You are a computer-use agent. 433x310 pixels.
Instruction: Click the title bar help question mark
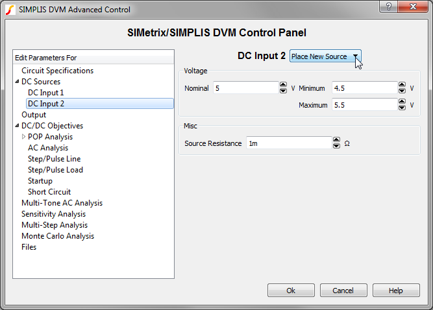pos(389,7)
